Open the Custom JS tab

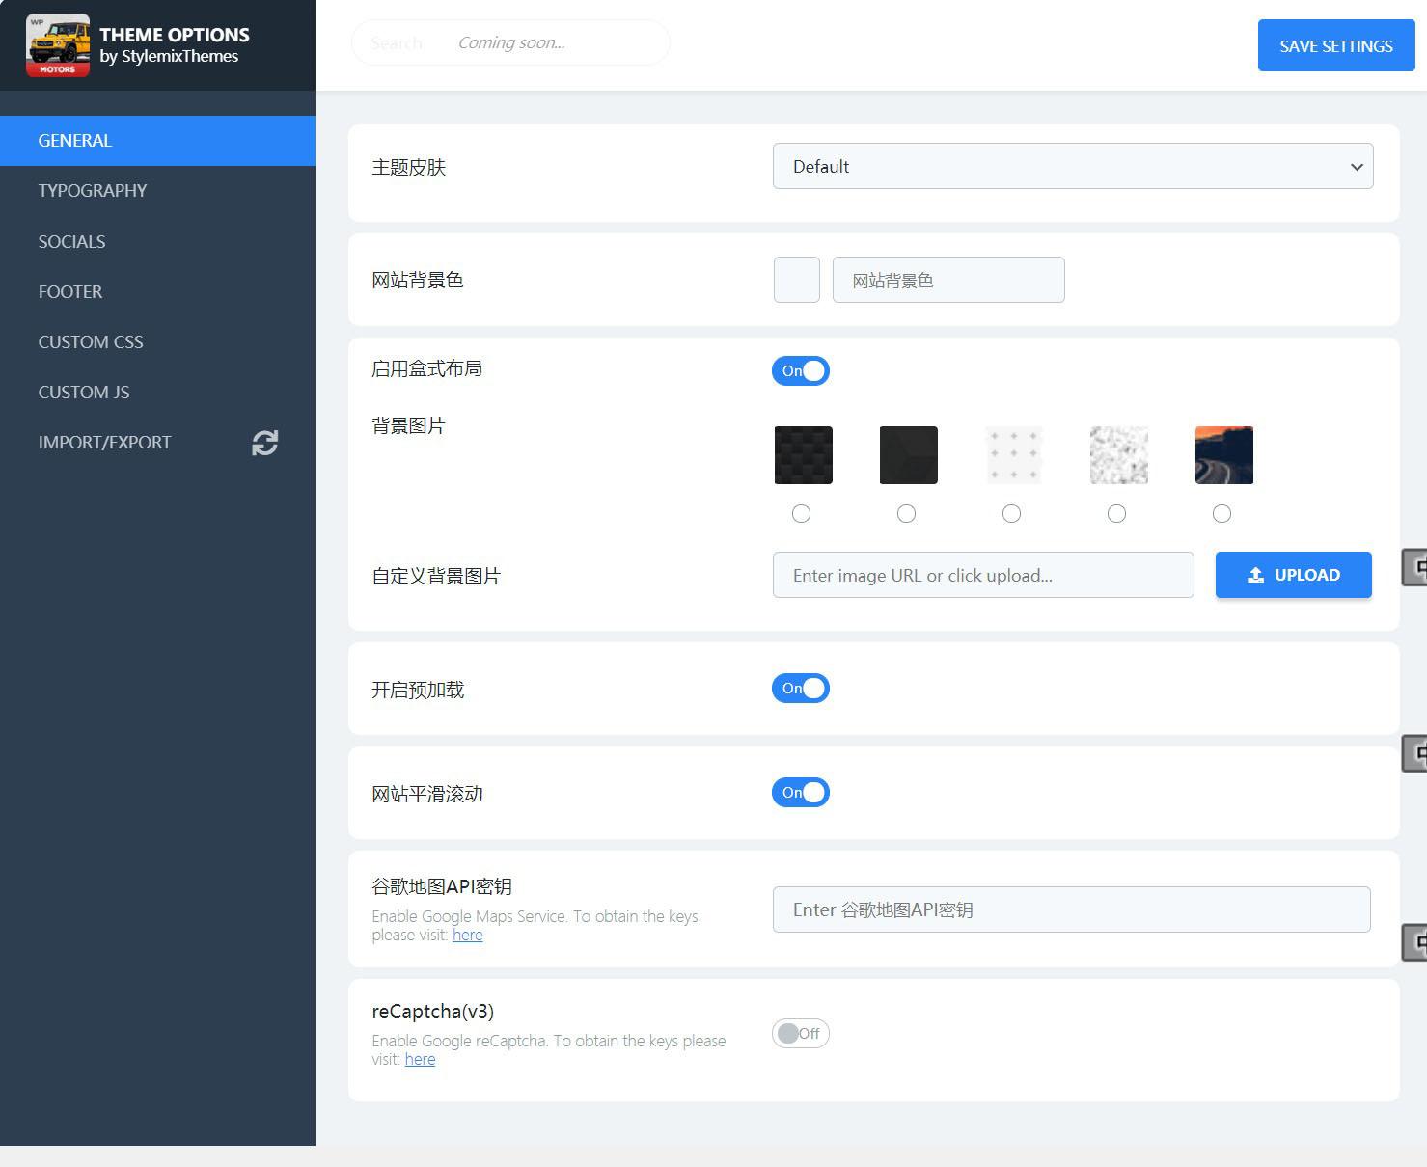(x=157, y=392)
